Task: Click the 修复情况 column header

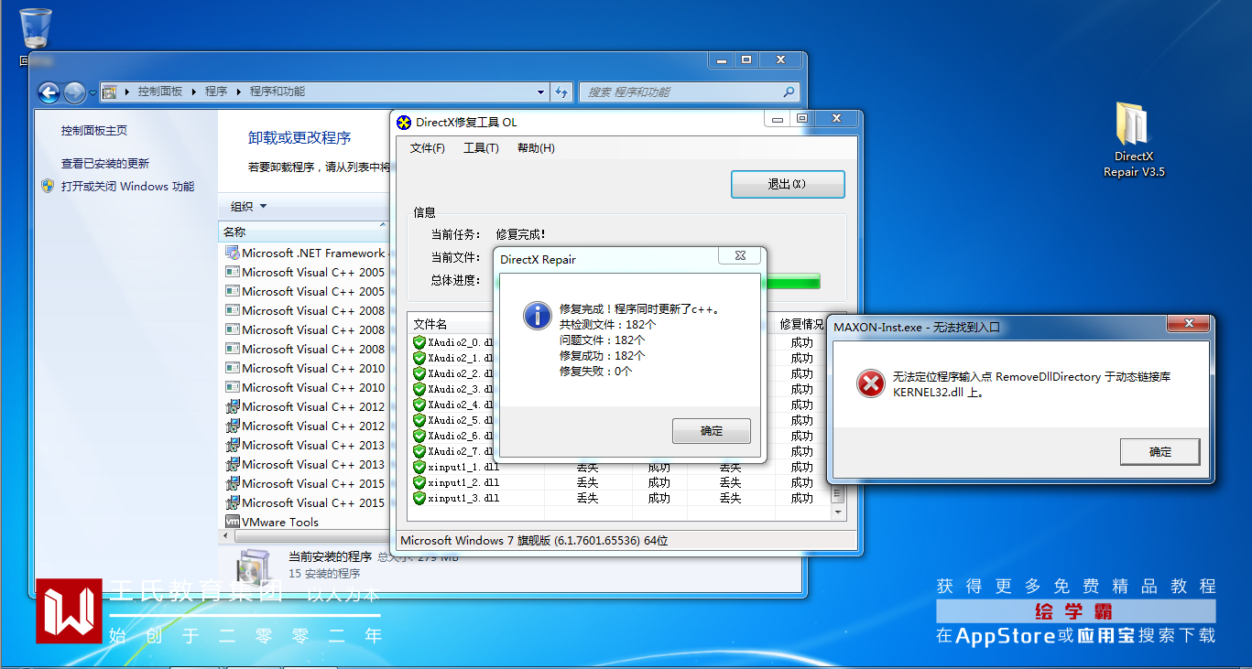Action: [x=802, y=324]
